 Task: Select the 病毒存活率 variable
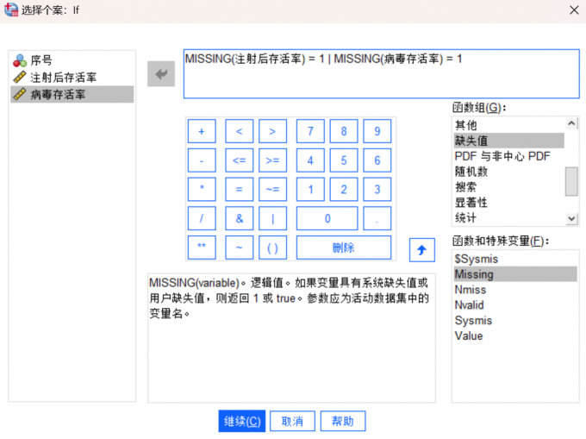point(58,94)
